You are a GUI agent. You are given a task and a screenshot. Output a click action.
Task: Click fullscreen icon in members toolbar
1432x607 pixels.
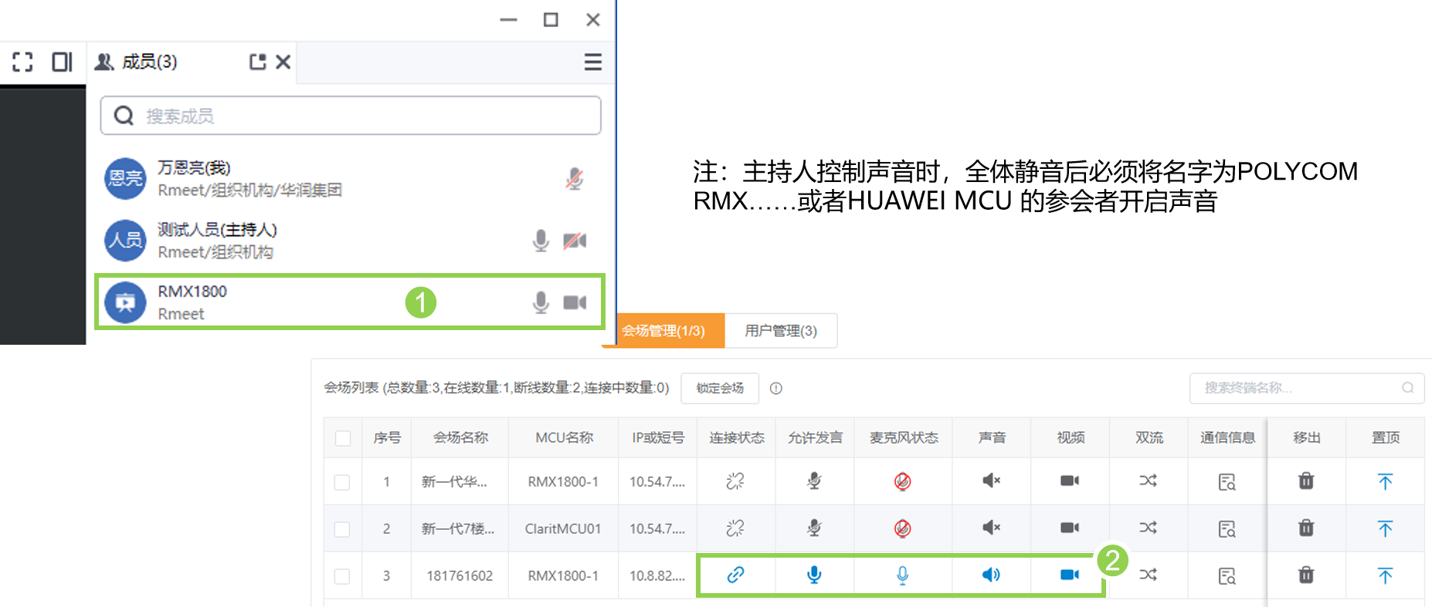22,62
